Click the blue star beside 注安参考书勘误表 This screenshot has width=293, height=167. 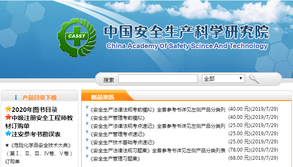(x=8, y=134)
